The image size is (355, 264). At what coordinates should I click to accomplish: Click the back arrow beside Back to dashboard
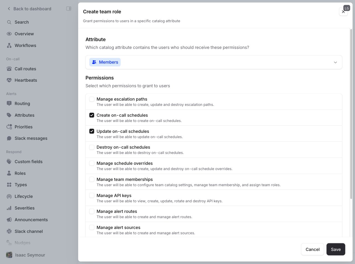pyautogui.click(x=9, y=9)
